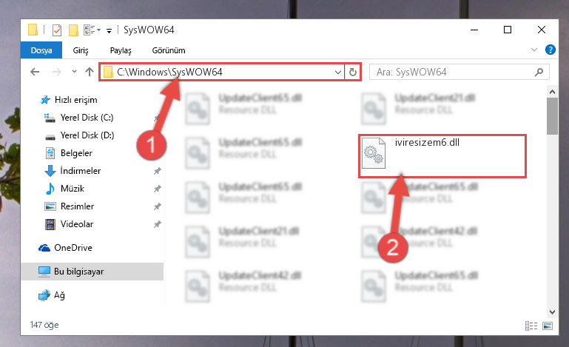The width and height of the screenshot is (569, 347).
Task: Select the iviresizem6.dll file
Action: click(x=442, y=156)
